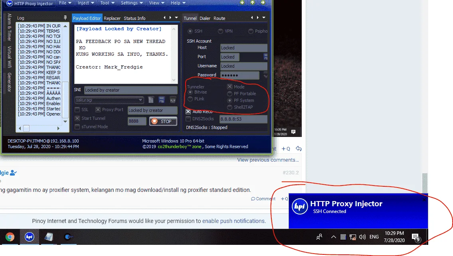Toggle the sTunnel Mode checkbox

[x=77, y=127]
